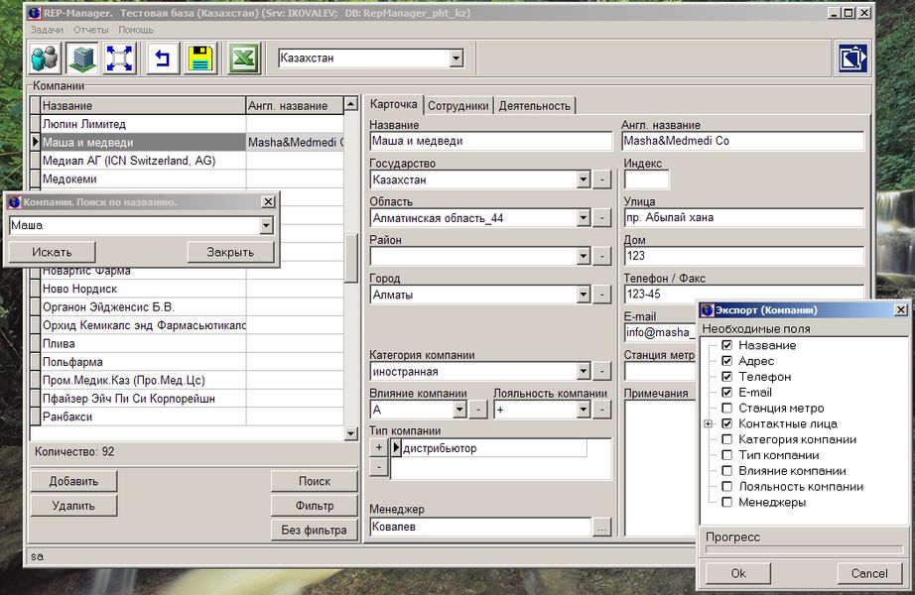Image resolution: width=915 pixels, height=595 pixels.
Task: Click the Без фильтра button
Action: point(314,531)
